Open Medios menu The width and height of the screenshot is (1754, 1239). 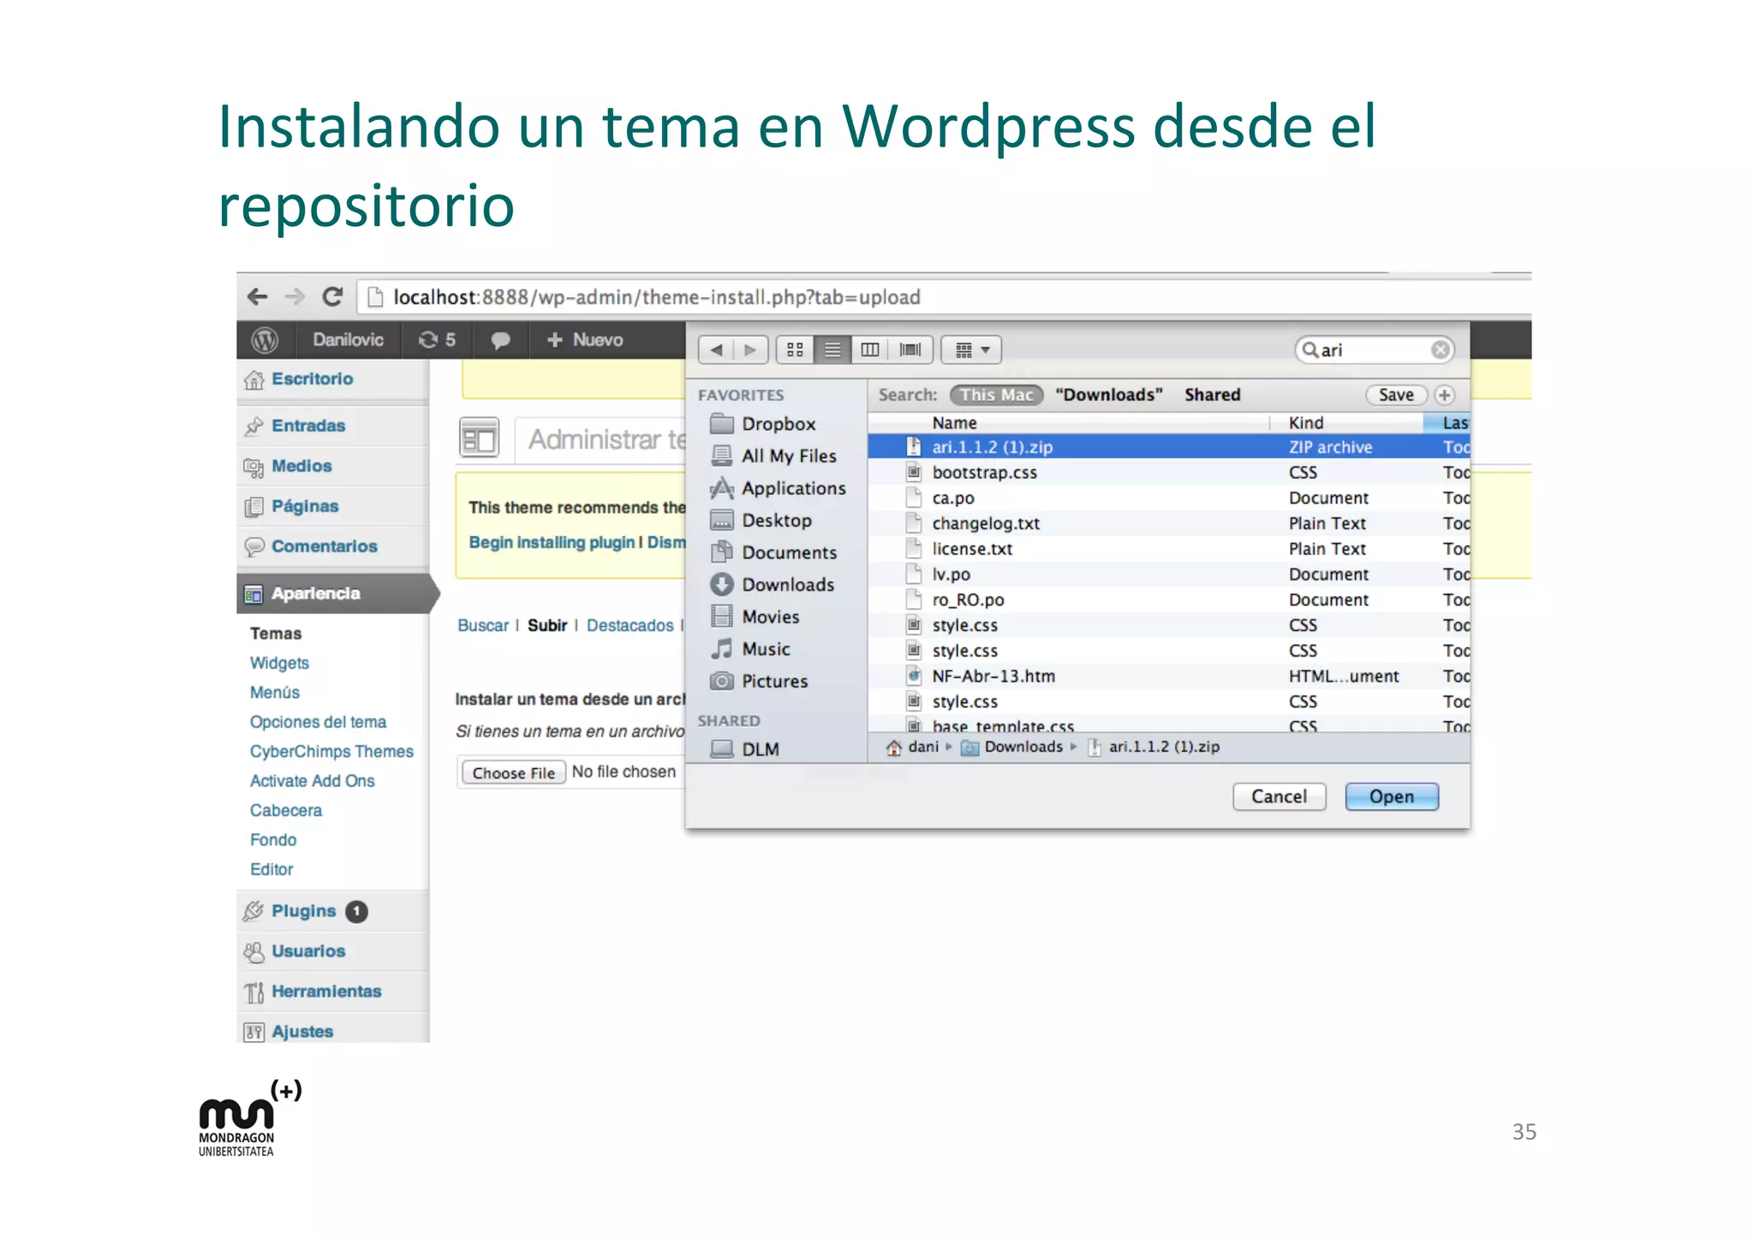[333, 466]
